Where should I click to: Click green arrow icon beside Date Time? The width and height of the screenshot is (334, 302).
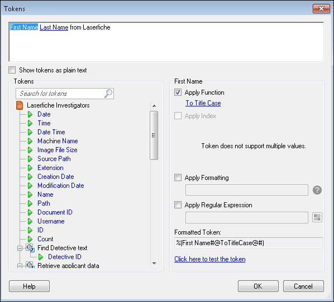[x=30, y=132]
